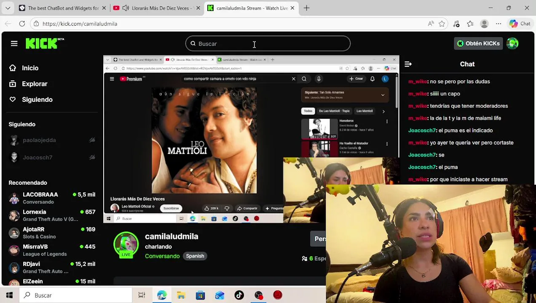Image resolution: width=536 pixels, height=303 pixels.
Task: Open recommended channel RDjavi
Action: [52, 267]
